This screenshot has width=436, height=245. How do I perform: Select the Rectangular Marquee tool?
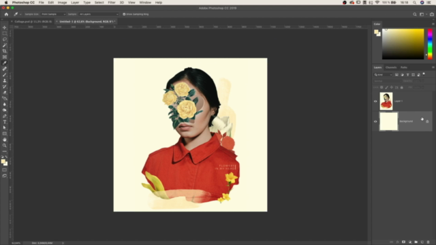point(5,33)
